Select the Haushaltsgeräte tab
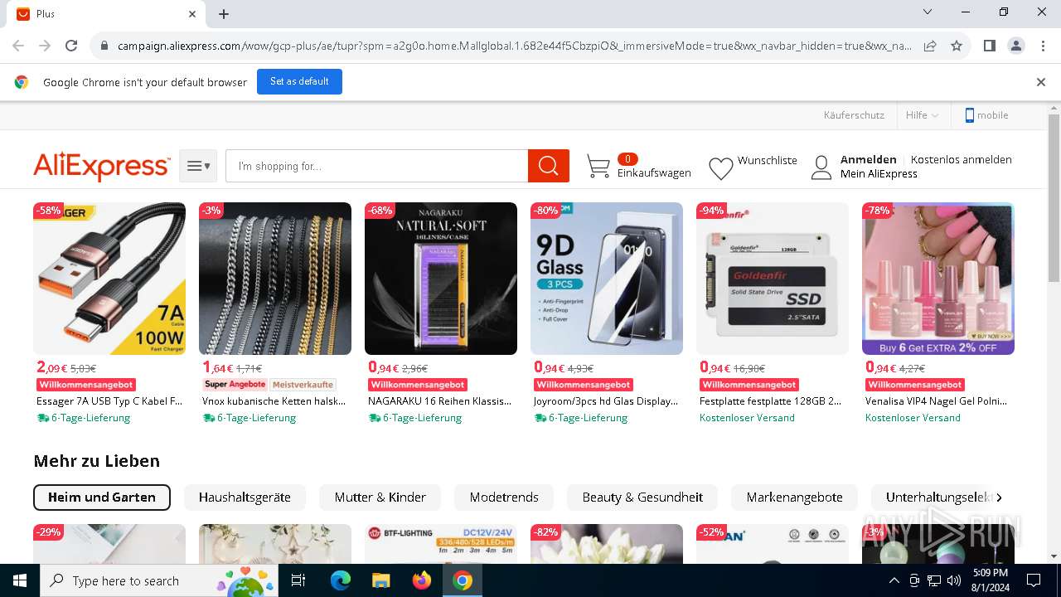This screenshot has height=597, width=1061. tap(245, 498)
